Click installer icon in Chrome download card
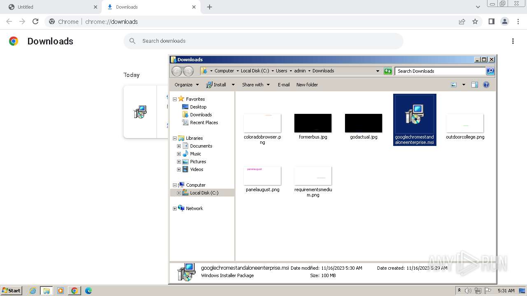The image size is (527, 296). point(140,112)
